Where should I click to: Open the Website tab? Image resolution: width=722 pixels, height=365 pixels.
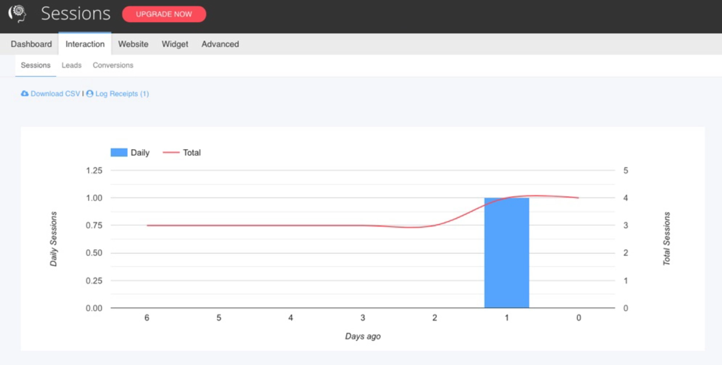tap(133, 44)
